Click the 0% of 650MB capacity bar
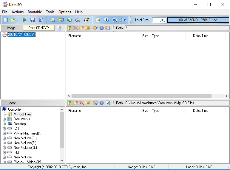 pyautogui.click(x=198, y=20)
